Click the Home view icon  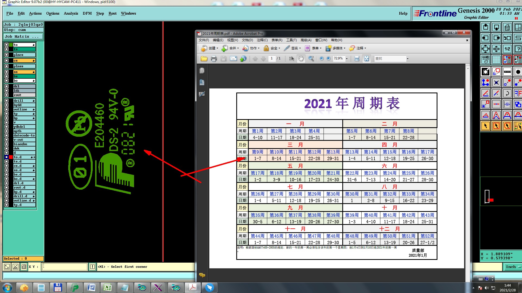(x=507, y=27)
